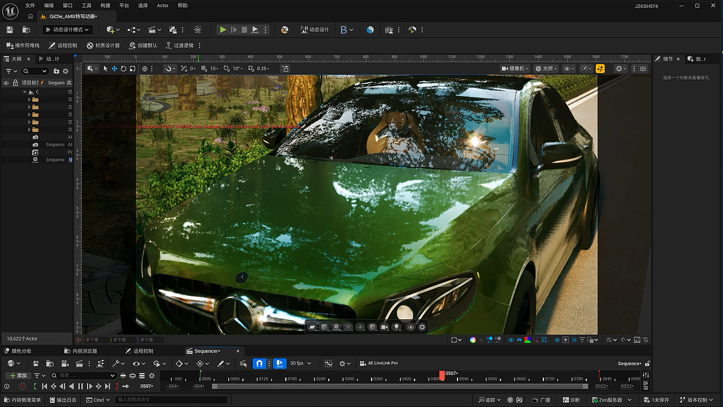Click the outliner search field

[x=35, y=71]
